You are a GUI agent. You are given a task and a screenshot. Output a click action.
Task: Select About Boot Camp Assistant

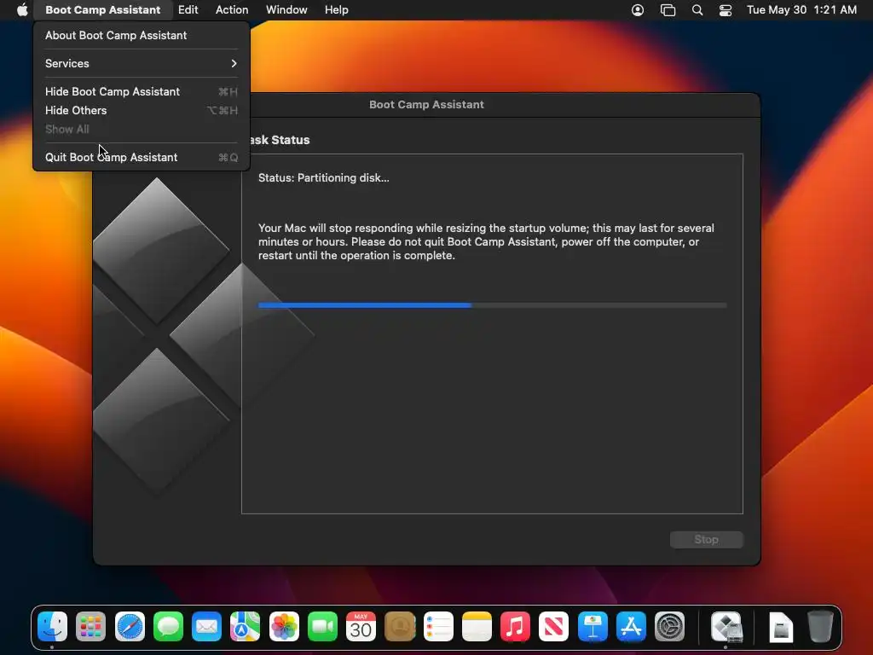142,35
